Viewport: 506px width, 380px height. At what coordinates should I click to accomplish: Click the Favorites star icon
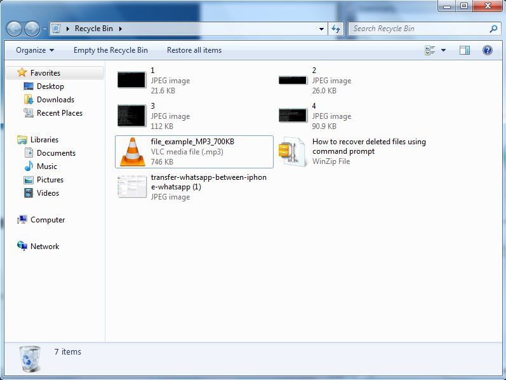(x=22, y=72)
